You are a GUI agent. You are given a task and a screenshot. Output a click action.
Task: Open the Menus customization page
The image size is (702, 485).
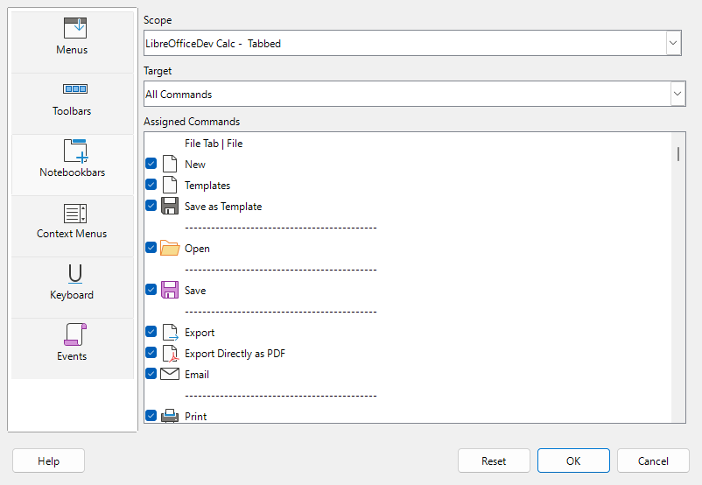(x=72, y=42)
